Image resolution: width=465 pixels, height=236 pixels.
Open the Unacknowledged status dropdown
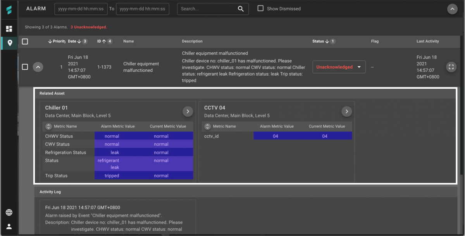[x=339, y=67]
